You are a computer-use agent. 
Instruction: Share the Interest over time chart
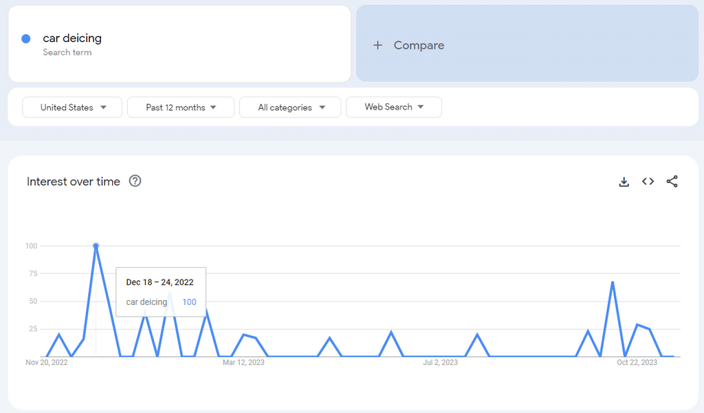click(x=672, y=182)
